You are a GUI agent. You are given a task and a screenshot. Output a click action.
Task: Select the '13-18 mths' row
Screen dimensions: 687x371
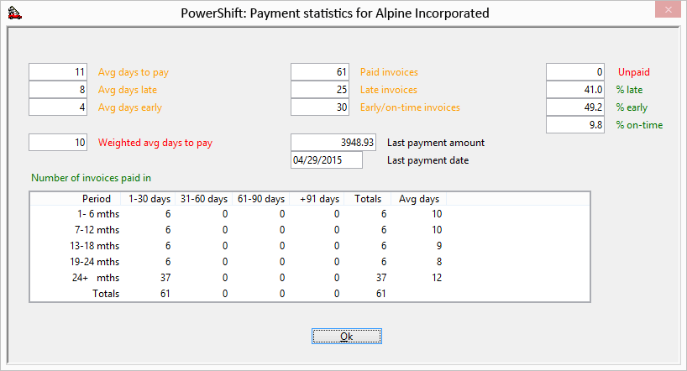310,246
